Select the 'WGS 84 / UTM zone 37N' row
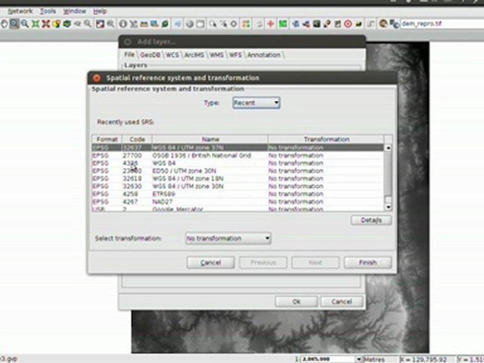 click(237, 148)
